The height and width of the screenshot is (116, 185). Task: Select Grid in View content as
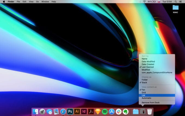144,93
